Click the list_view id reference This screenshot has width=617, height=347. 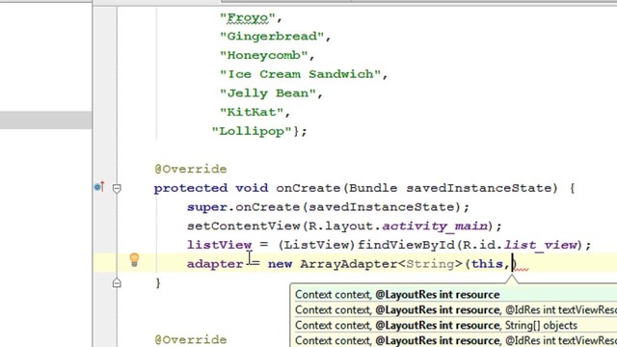point(540,245)
